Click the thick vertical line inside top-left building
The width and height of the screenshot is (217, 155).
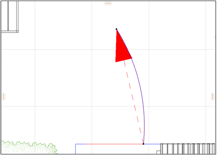click(x=8, y=16)
